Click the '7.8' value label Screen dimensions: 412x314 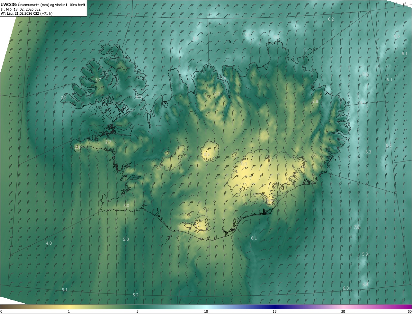coord(357,227)
